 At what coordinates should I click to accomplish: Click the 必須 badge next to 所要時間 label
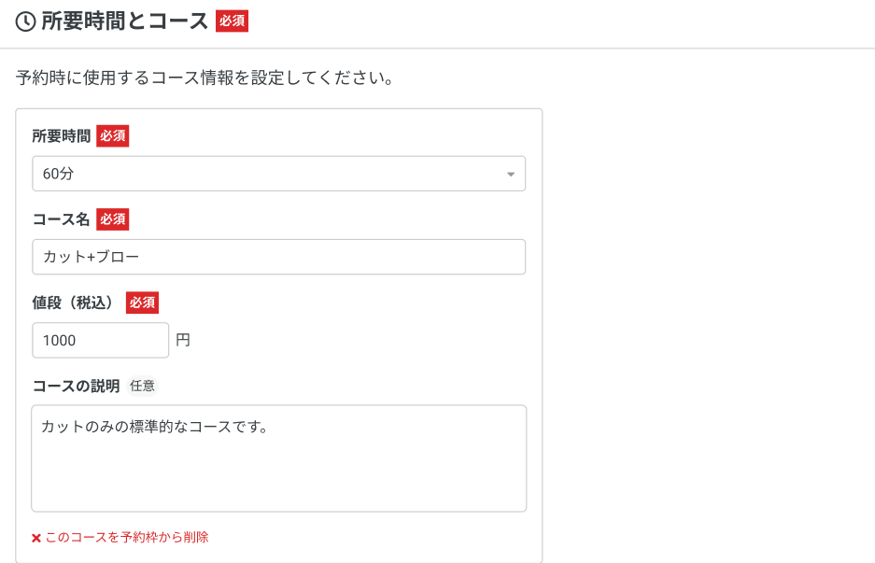[x=112, y=136]
